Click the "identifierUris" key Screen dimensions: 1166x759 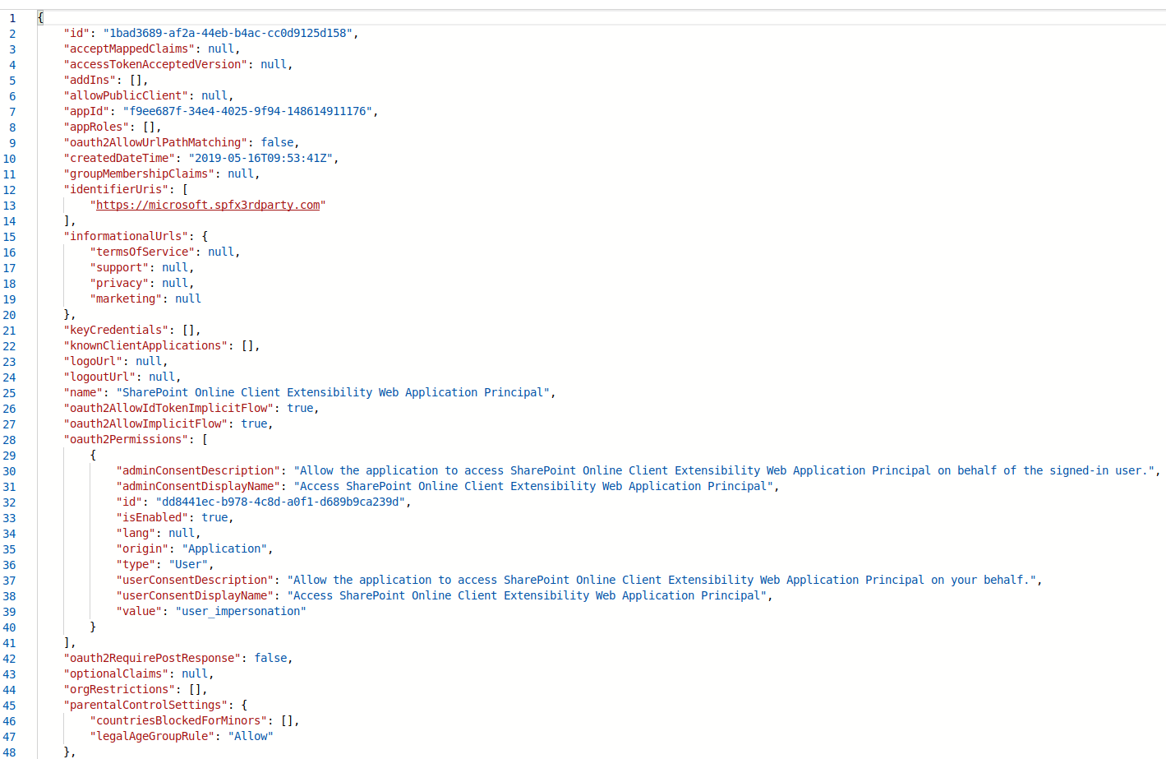[116, 189]
